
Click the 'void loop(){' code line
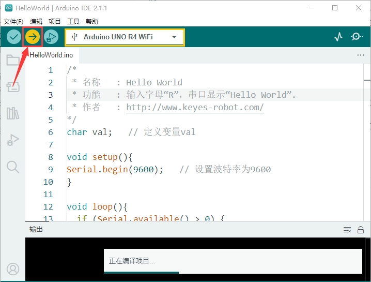point(97,206)
